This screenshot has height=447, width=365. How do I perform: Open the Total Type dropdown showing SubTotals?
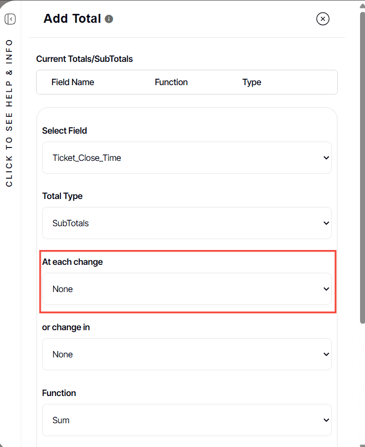click(187, 223)
